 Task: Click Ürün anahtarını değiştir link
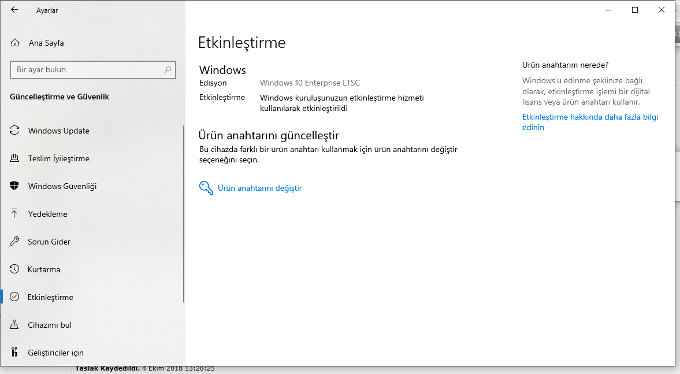click(260, 188)
